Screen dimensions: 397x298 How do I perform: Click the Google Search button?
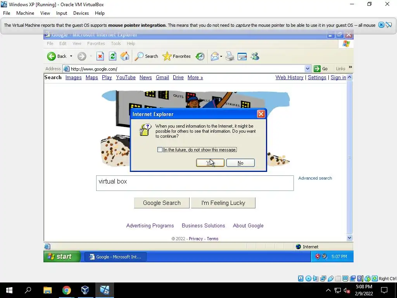pos(162,203)
